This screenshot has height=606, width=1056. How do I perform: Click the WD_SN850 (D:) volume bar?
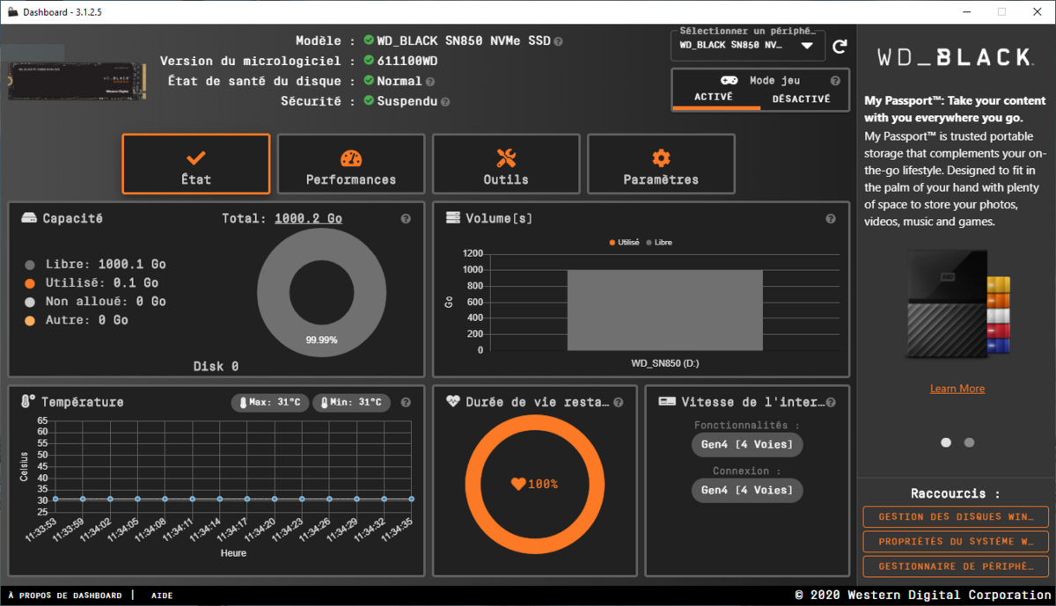pyautogui.click(x=664, y=310)
